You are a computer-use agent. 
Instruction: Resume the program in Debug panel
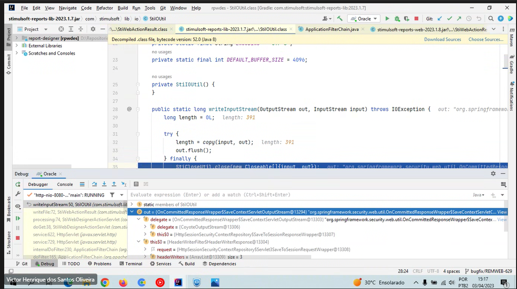click(18, 218)
